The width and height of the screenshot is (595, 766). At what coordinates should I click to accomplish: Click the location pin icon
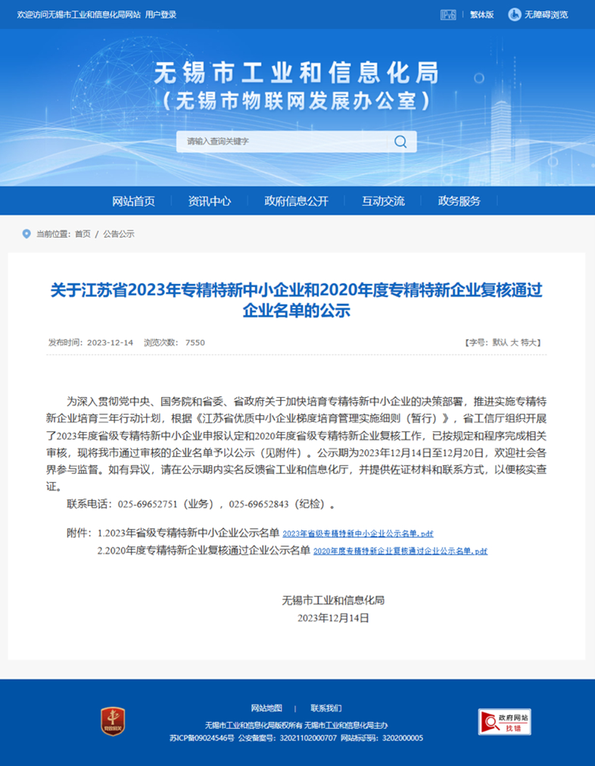(x=26, y=234)
